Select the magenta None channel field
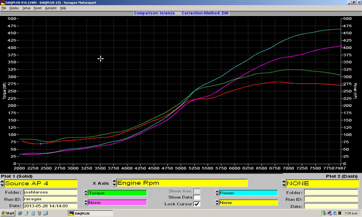 [x=117, y=203]
